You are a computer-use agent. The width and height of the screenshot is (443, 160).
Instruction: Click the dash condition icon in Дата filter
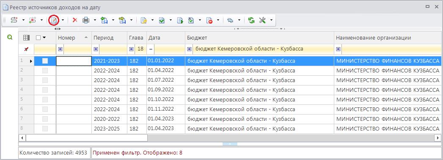click(151, 49)
